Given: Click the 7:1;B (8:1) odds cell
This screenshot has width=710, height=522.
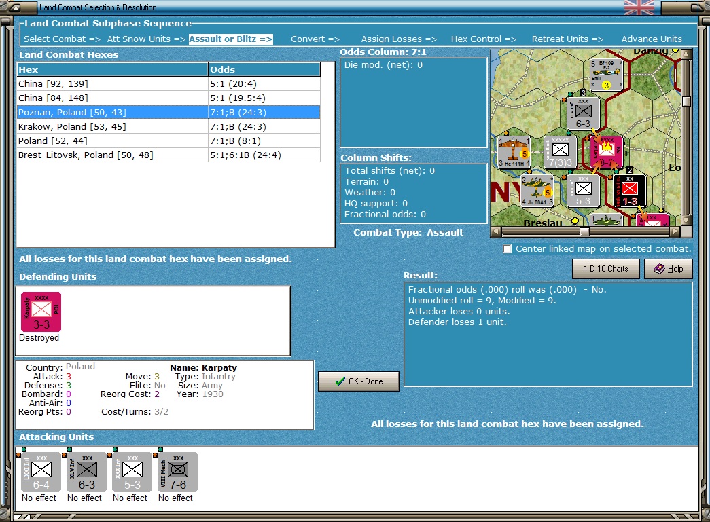Looking at the screenshot, I should 264,141.
